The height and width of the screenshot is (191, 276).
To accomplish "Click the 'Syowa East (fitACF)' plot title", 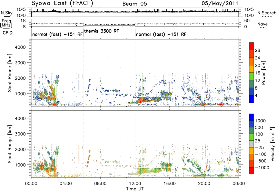I will pyautogui.click(x=62, y=3).
